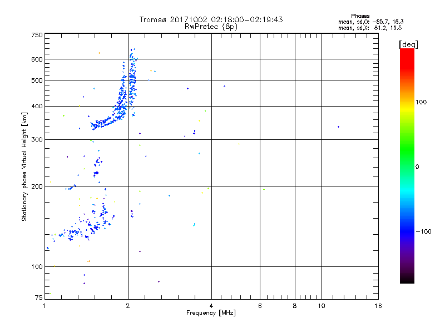Click the y-axis '300' tick label
Viewport: 445px width, 333px height.
[37, 140]
